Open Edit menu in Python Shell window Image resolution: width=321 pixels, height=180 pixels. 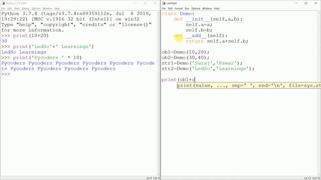[10, 8]
